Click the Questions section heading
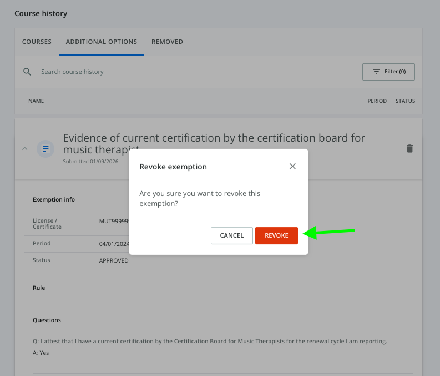The image size is (440, 376). [47, 320]
